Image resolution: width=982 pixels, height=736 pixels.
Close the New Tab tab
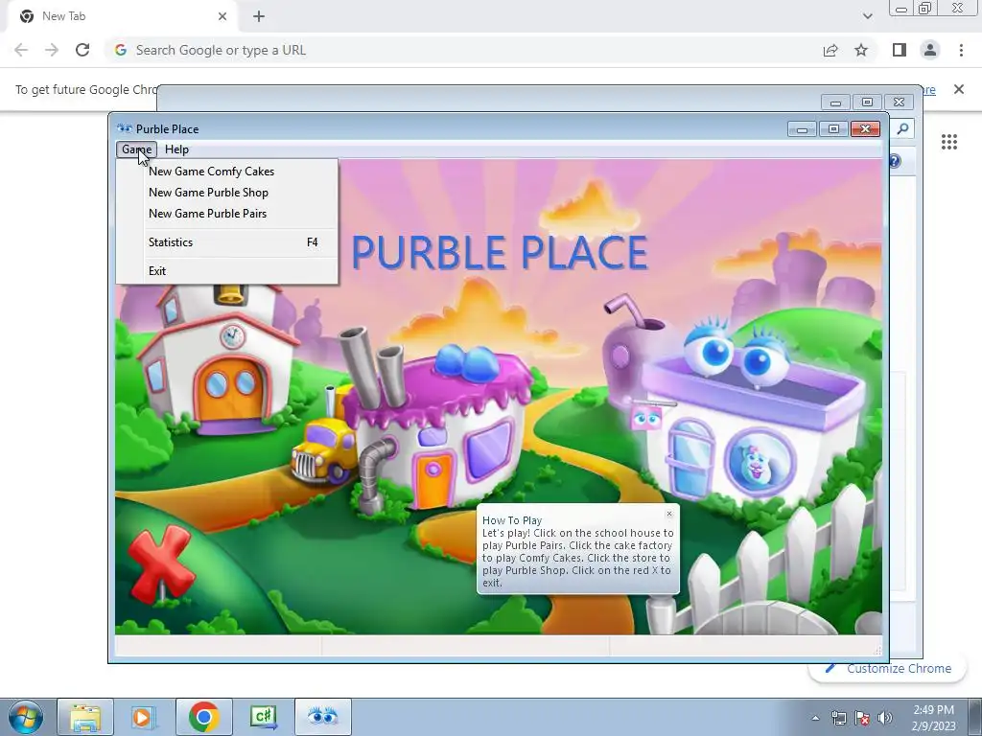pos(222,16)
